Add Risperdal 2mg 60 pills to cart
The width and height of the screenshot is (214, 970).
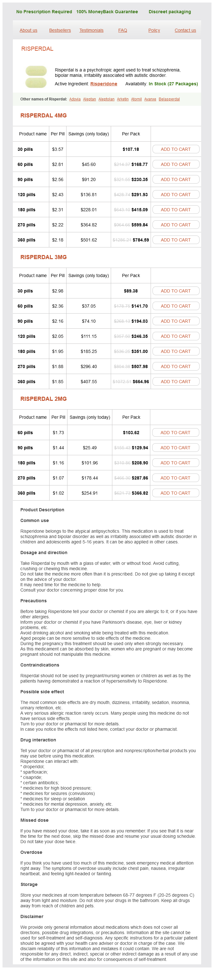pos(175,433)
